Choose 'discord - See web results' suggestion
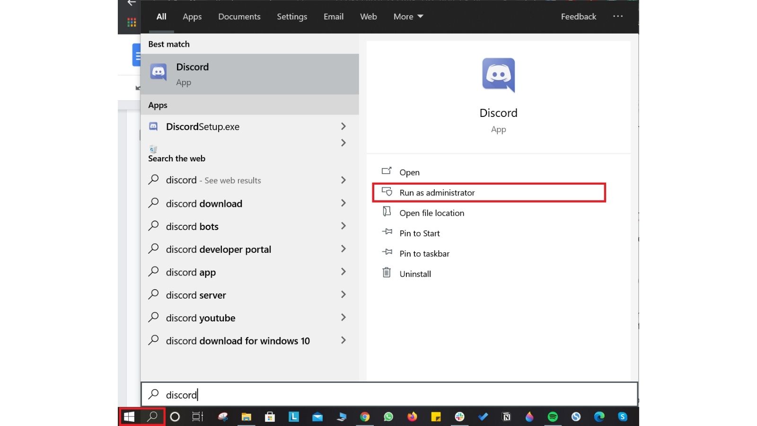Viewport: 757px width, 426px height. 213,180
